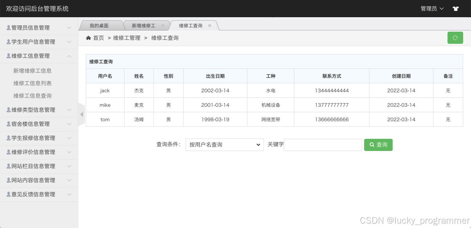
Task: Expand 宿舍楼信息管理 chevron
Action: (69, 124)
